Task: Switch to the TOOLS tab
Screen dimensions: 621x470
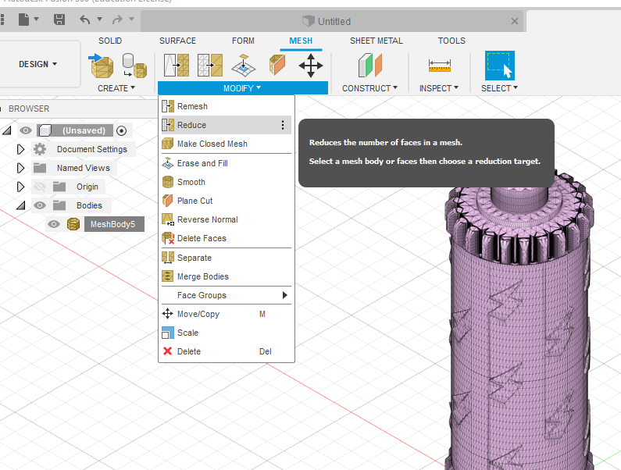Action: click(x=451, y=41)
